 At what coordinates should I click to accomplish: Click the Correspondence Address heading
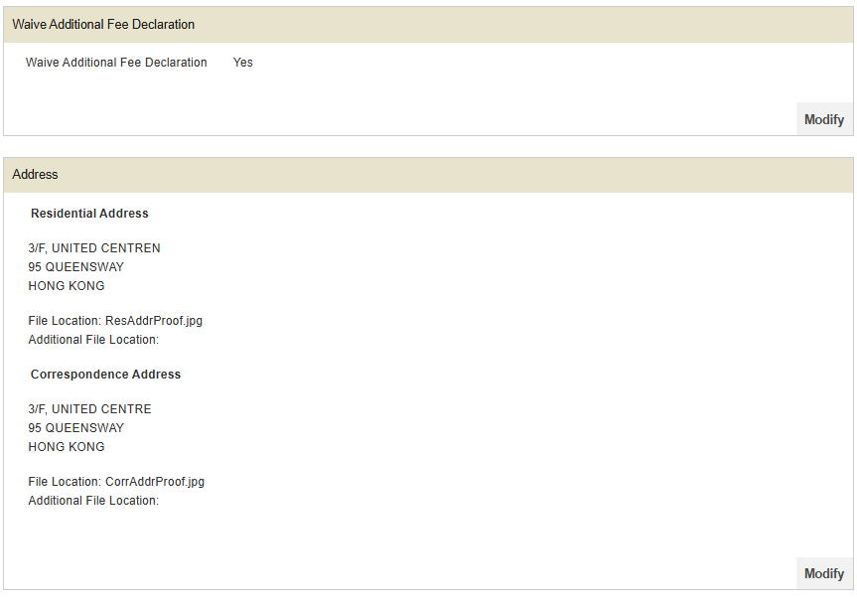point(105,375)
